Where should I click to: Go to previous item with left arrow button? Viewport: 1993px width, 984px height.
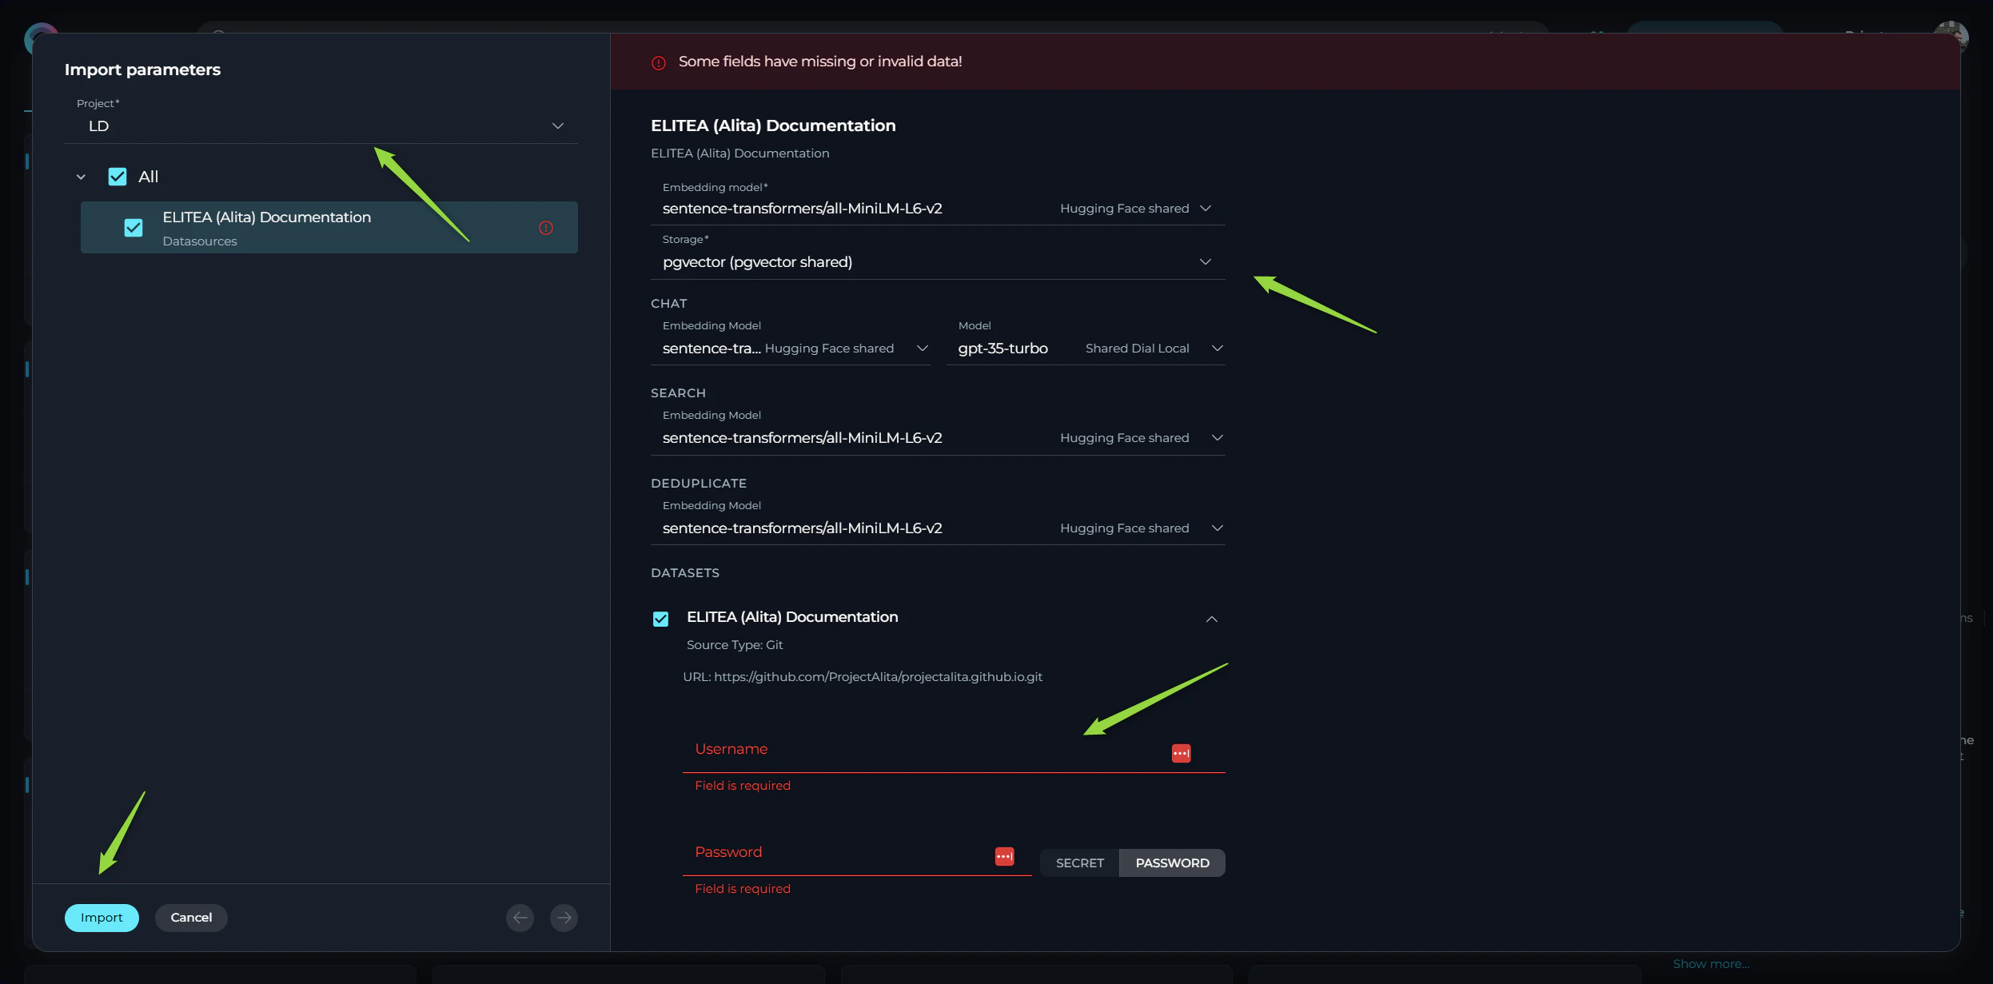520,918
